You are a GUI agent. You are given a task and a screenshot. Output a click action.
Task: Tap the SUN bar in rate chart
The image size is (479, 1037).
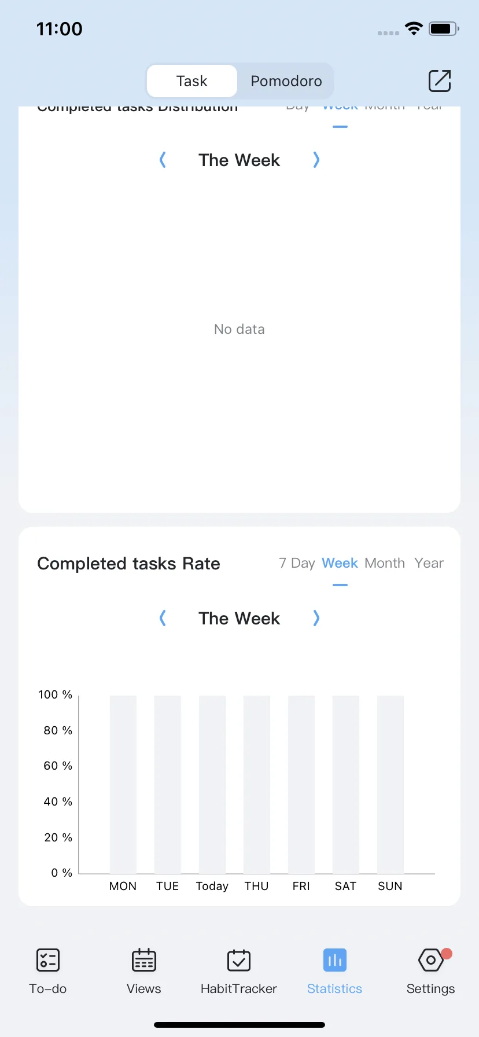tap(390, 784)
